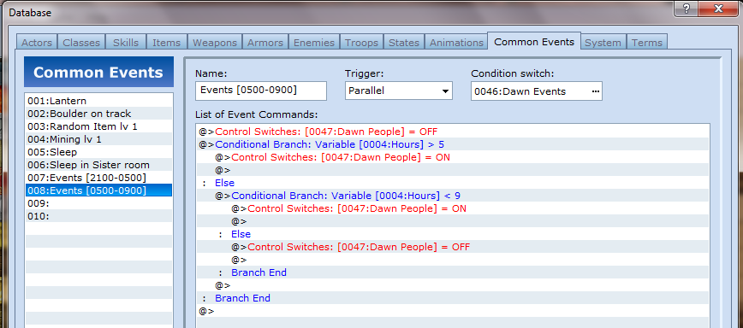This screenshot has width=743, height=328.
Task: Open the Condition switch ellipsis selector
Action: point(596,91)
